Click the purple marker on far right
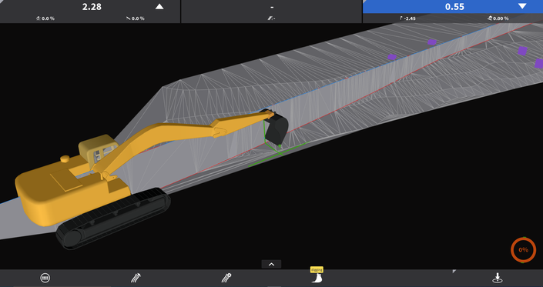The height and width of the screenshot is (287, 543). click(x=539, y=64)
